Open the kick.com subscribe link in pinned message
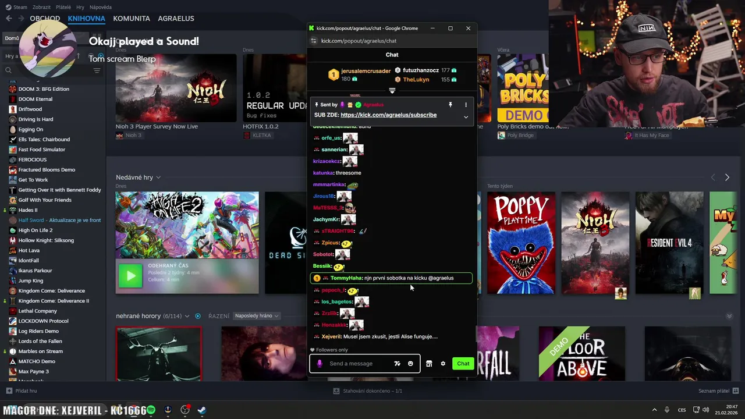Screen dimensions: 745x419 click(x=388, y=115)
